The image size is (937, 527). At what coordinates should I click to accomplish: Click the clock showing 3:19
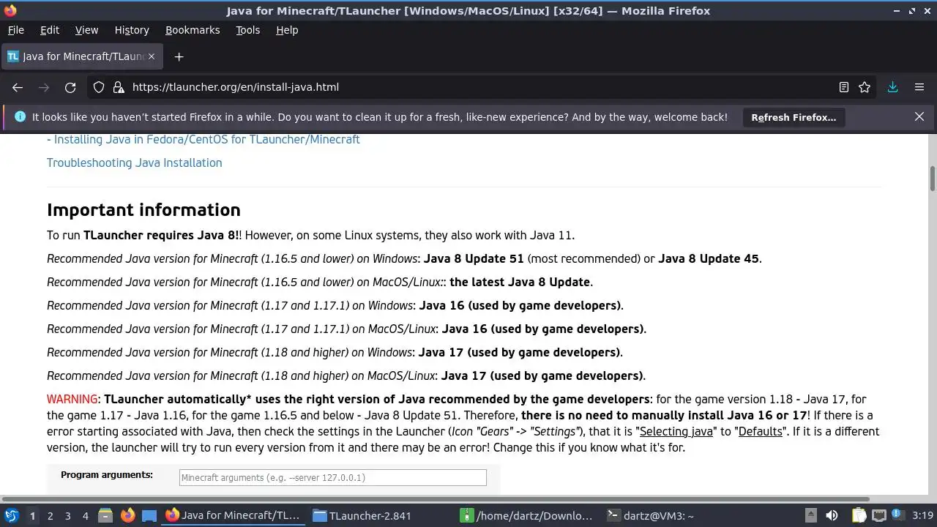922,515
